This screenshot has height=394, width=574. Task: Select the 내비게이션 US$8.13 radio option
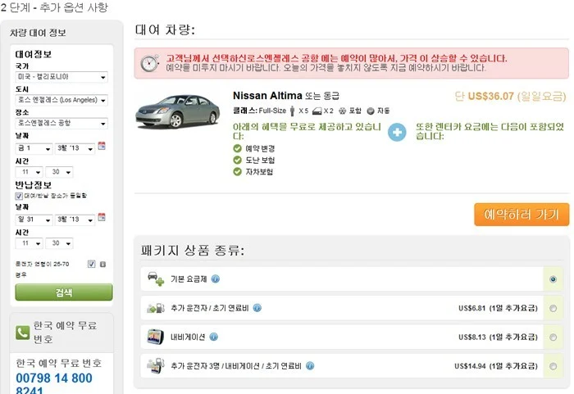(553, 337)
